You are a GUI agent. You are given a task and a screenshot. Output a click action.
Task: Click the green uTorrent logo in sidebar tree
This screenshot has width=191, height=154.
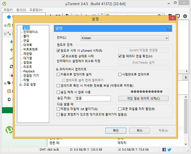pos(9,25)
